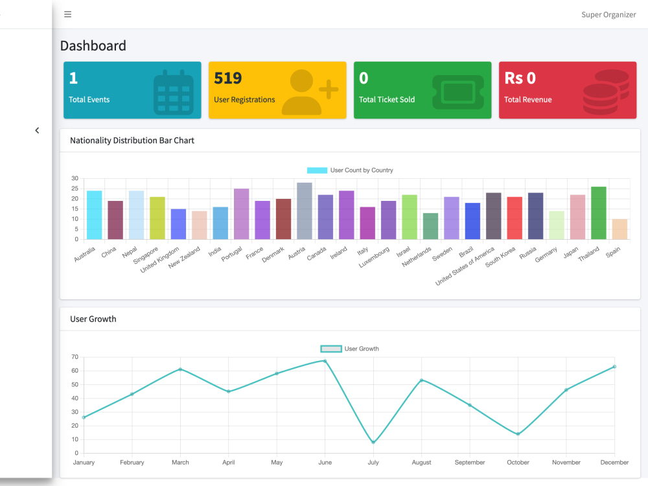This screenshot has width=648, height=486.
Task: Click the New Zealand axis label
Action: click(184, 257)
